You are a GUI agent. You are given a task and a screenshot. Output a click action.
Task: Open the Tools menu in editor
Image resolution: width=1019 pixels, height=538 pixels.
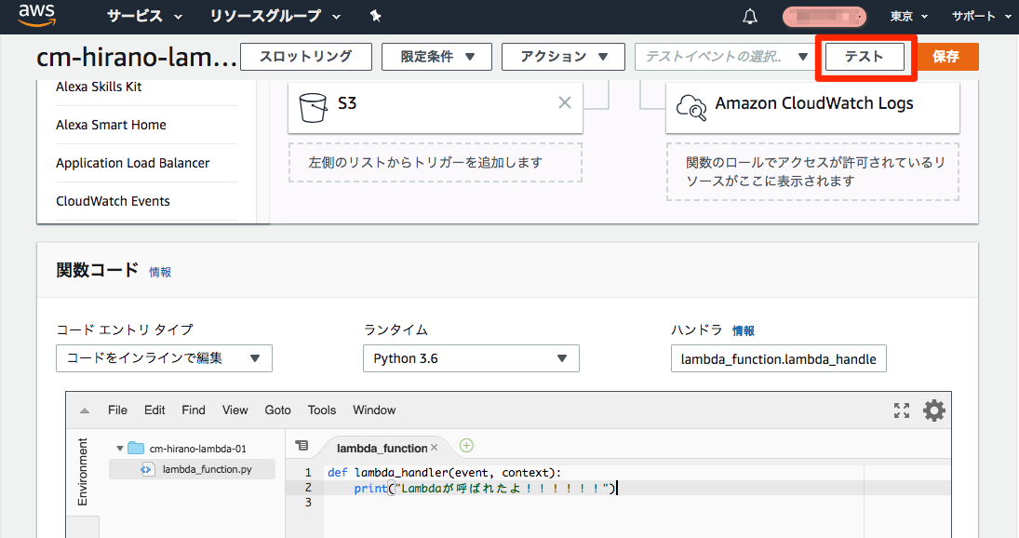point(322,410)
